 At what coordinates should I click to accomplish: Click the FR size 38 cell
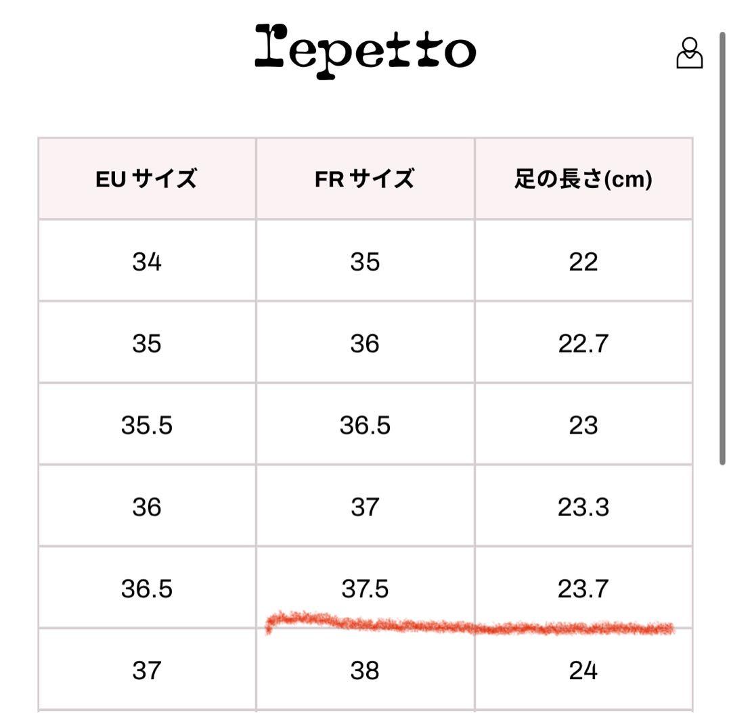point(365,670)
